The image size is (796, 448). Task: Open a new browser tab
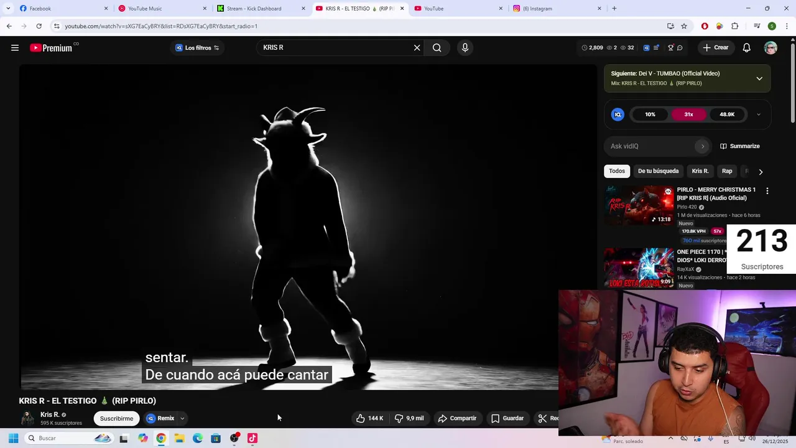point(614,9)
